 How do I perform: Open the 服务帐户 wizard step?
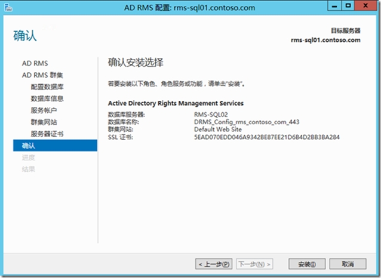click(44, 110)
